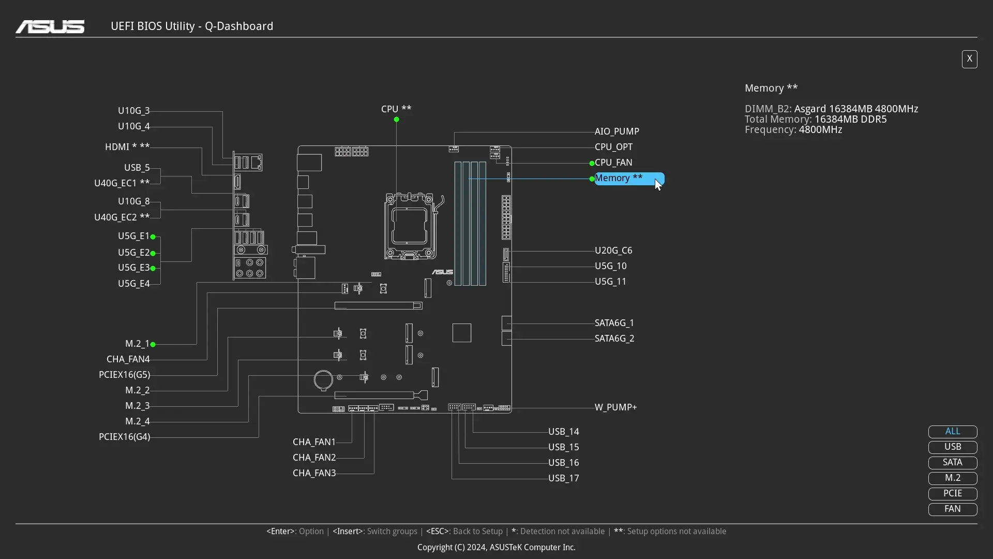Click the chipset square on motherboard diagram
This screenshot has height=559, width=993.
(461, 333)
